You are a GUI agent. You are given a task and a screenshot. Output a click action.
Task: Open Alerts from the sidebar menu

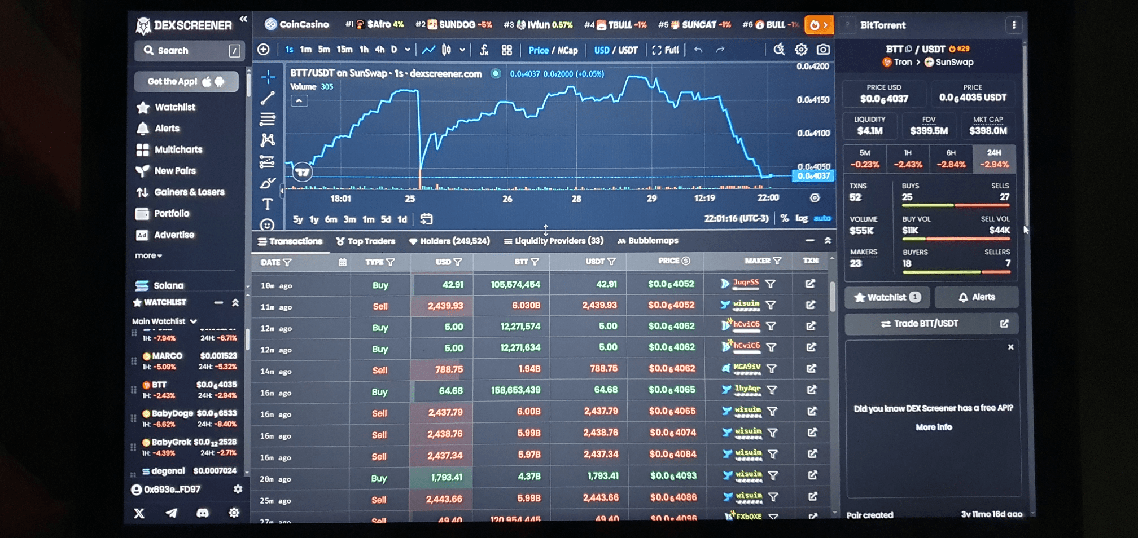pyautogui.click(x=159, y=129)
